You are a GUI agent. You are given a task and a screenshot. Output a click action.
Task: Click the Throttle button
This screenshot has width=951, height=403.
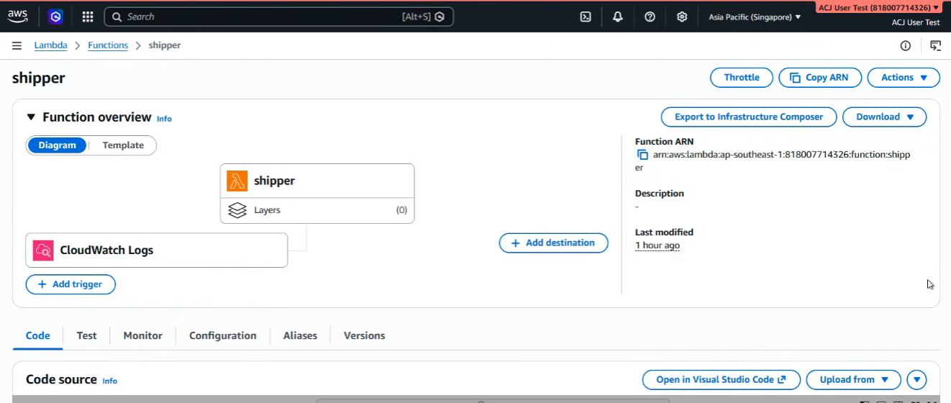(x=742, y=78)
